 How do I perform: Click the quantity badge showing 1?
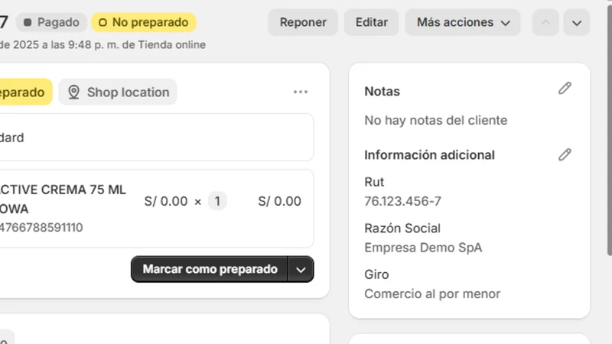[217, 201]
